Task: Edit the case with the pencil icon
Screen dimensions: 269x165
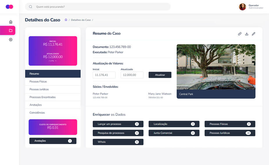Action: point(254,34)
